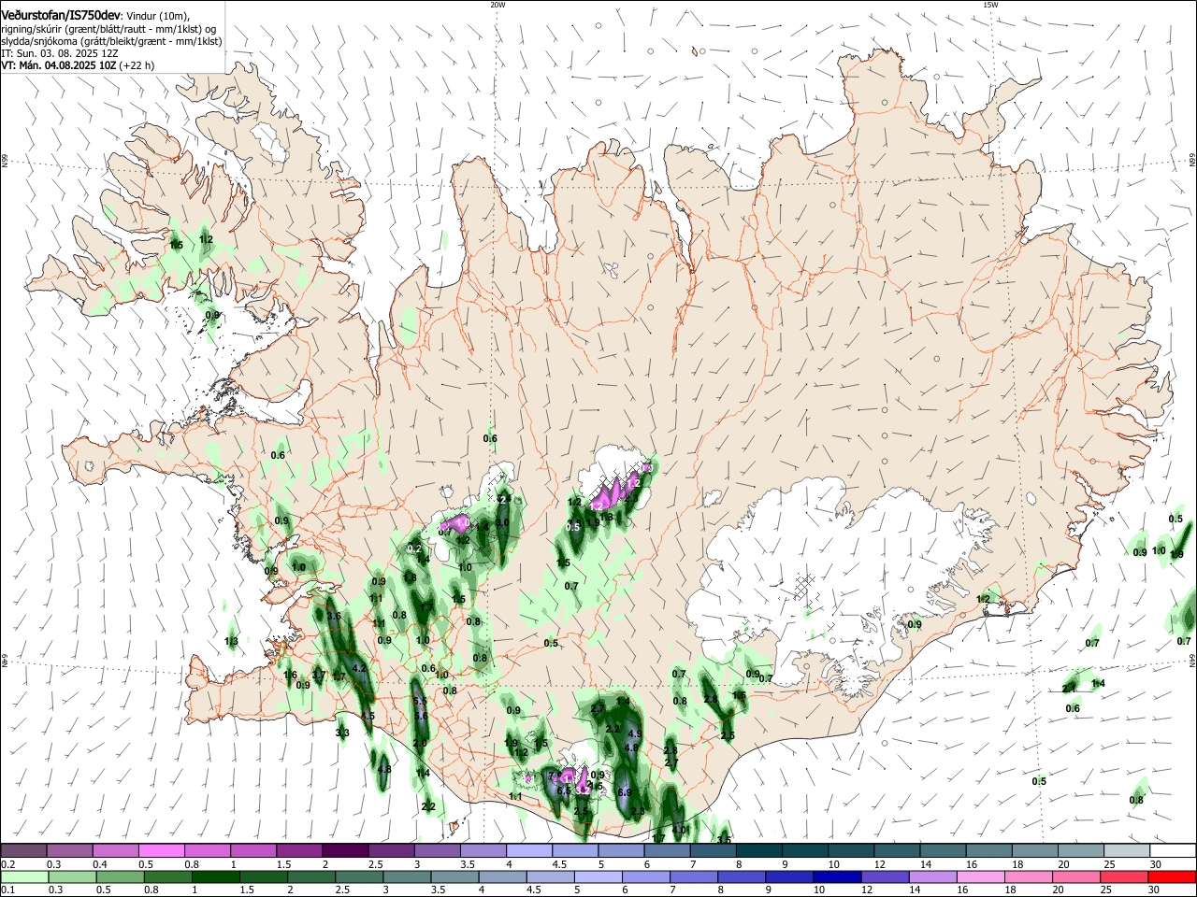Click the 6.9 precipitation value on the map
1197x897 pixels.
pyautogui.click(x=626, y=792)
